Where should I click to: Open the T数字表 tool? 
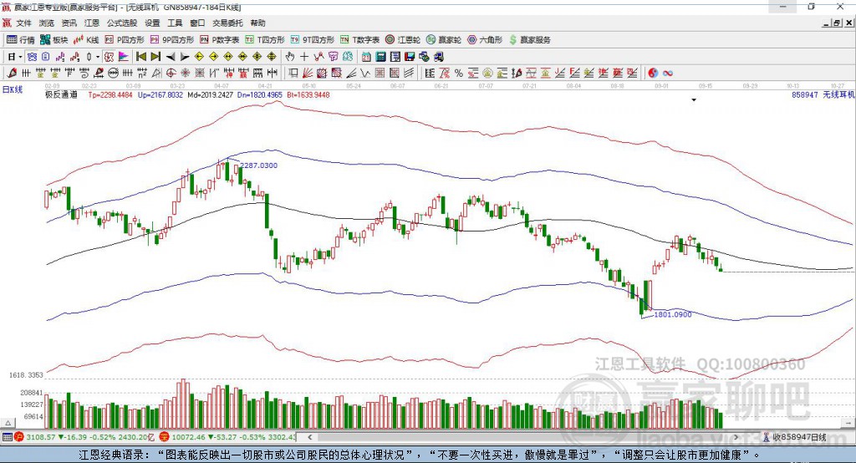pos(359,40)
